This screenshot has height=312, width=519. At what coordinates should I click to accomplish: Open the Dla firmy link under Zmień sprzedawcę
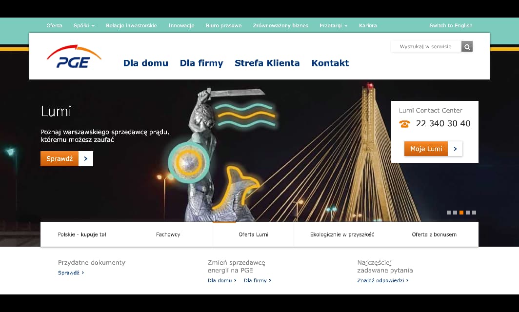coord(257,280)
